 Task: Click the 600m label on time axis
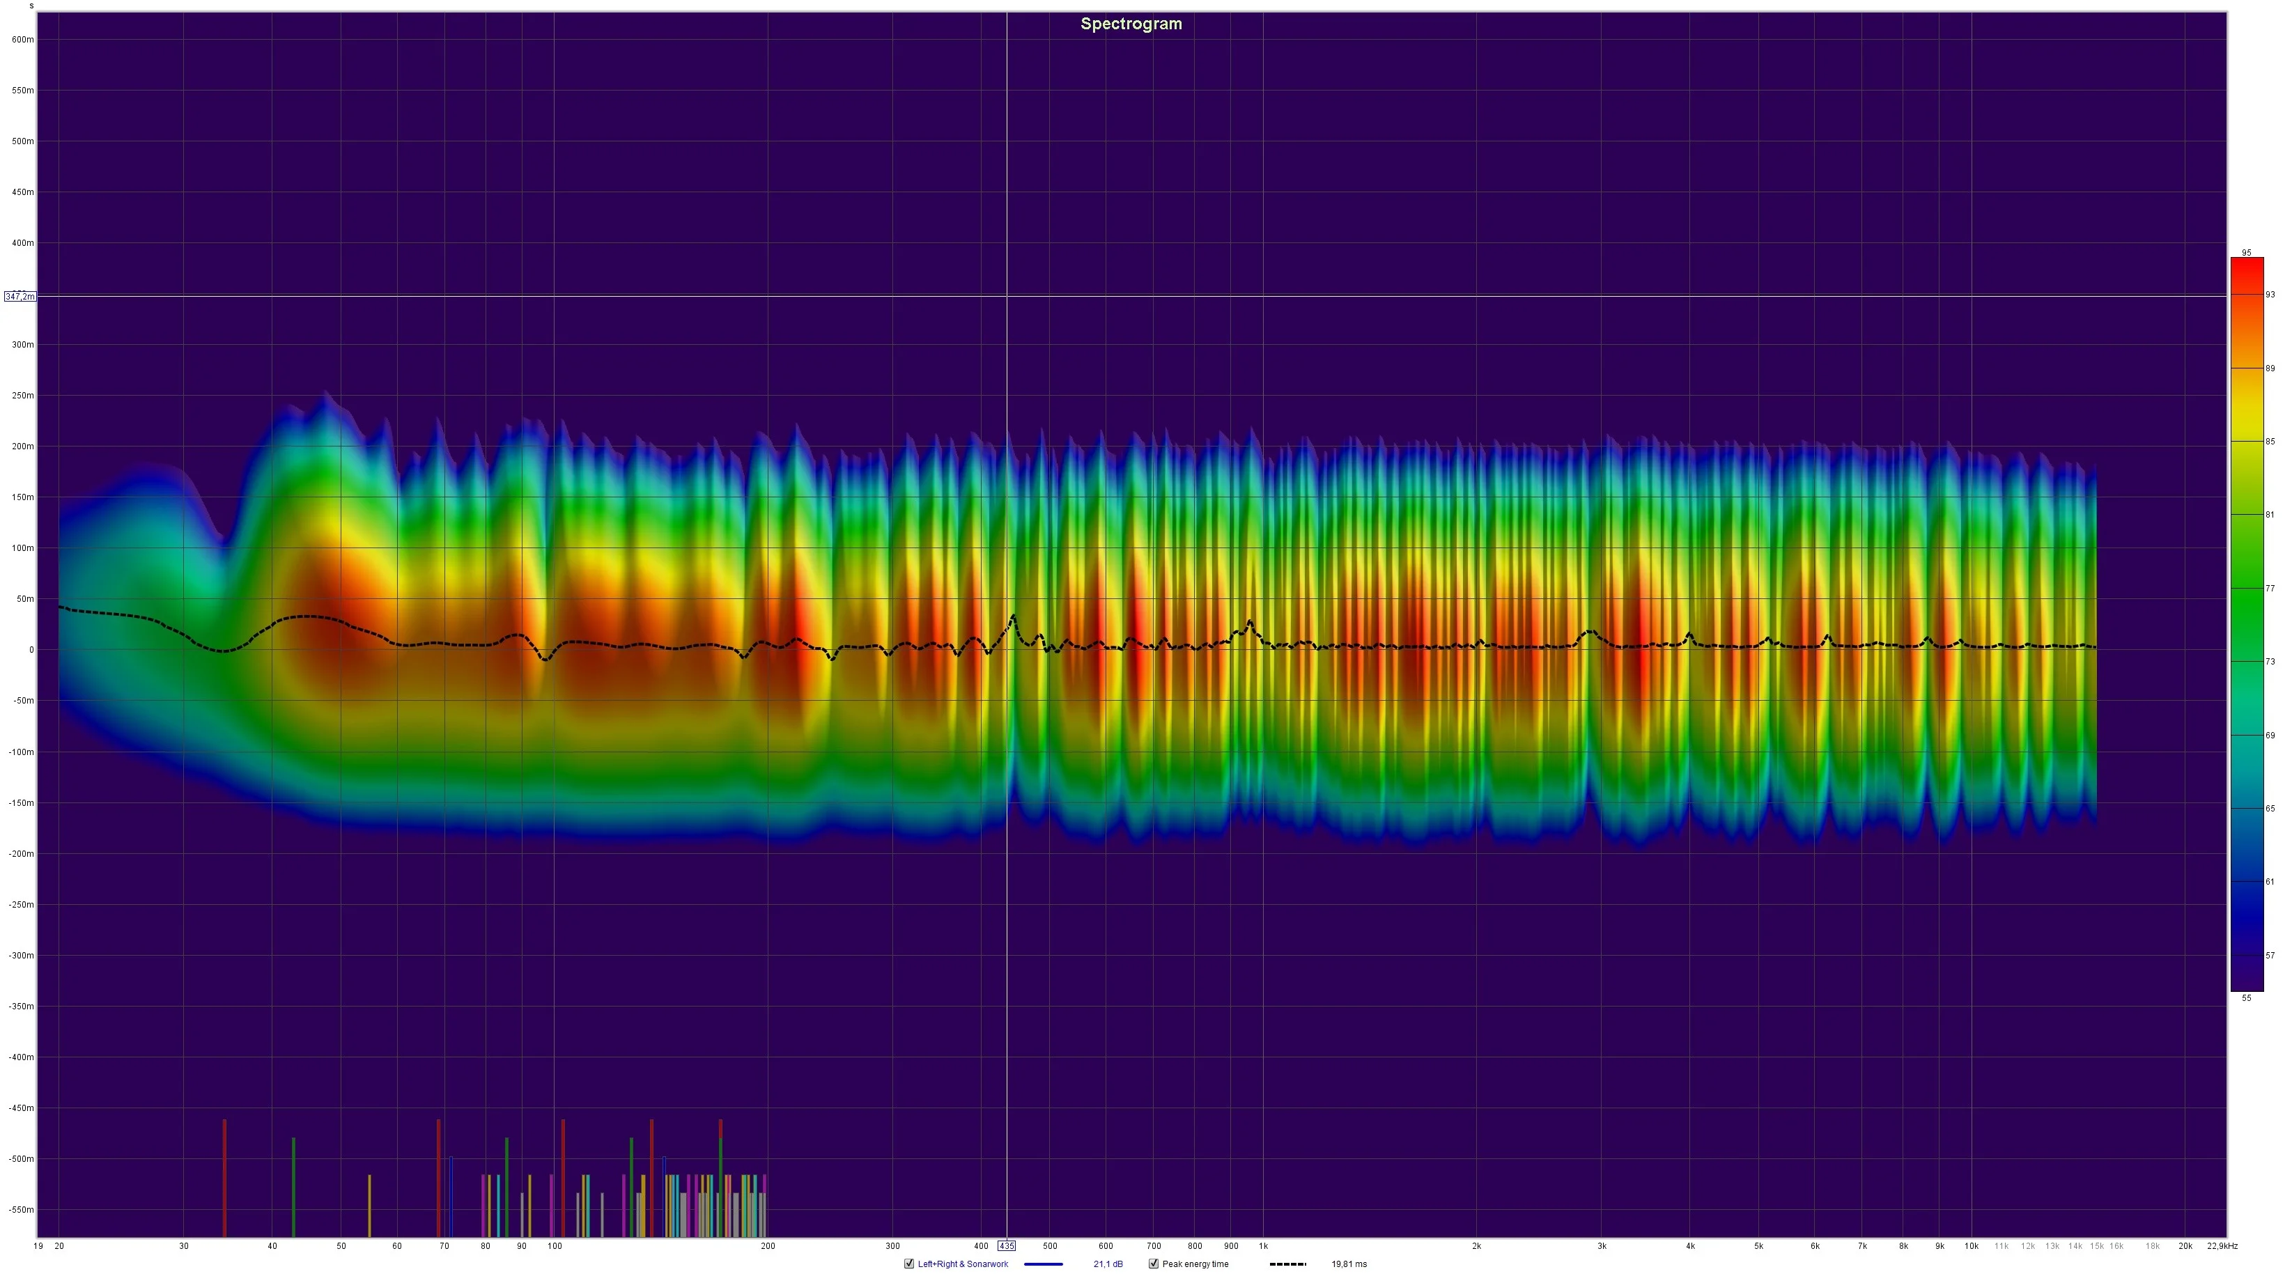[x=23, y=40]
